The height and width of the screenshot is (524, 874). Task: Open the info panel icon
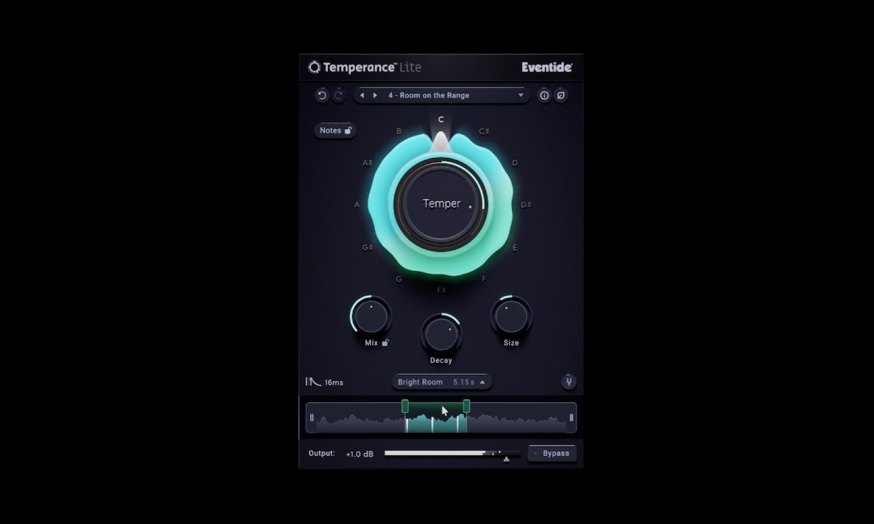(545, 96)
